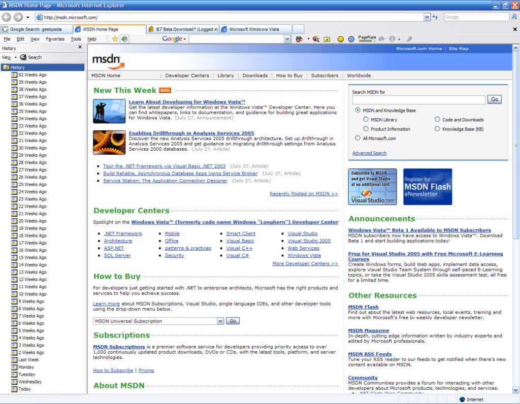The width and height of the screenshot is (520, 404).
Task: Click the Google toolbar Search Web magnifier icon
Action: tap(316, 39)
